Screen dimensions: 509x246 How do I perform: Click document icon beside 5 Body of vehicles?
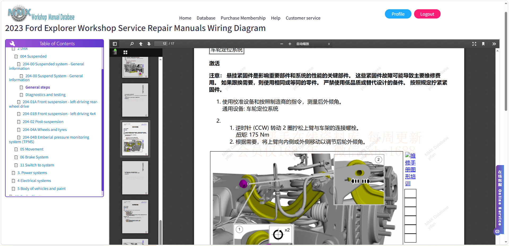14,189
